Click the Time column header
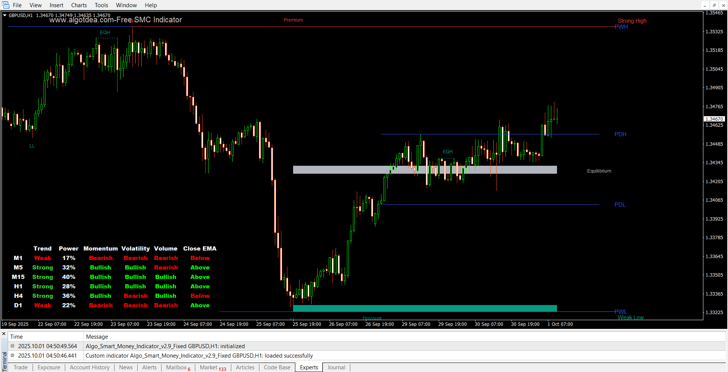The width and height of the screenshot is (728, 372). tap(16, 336)
